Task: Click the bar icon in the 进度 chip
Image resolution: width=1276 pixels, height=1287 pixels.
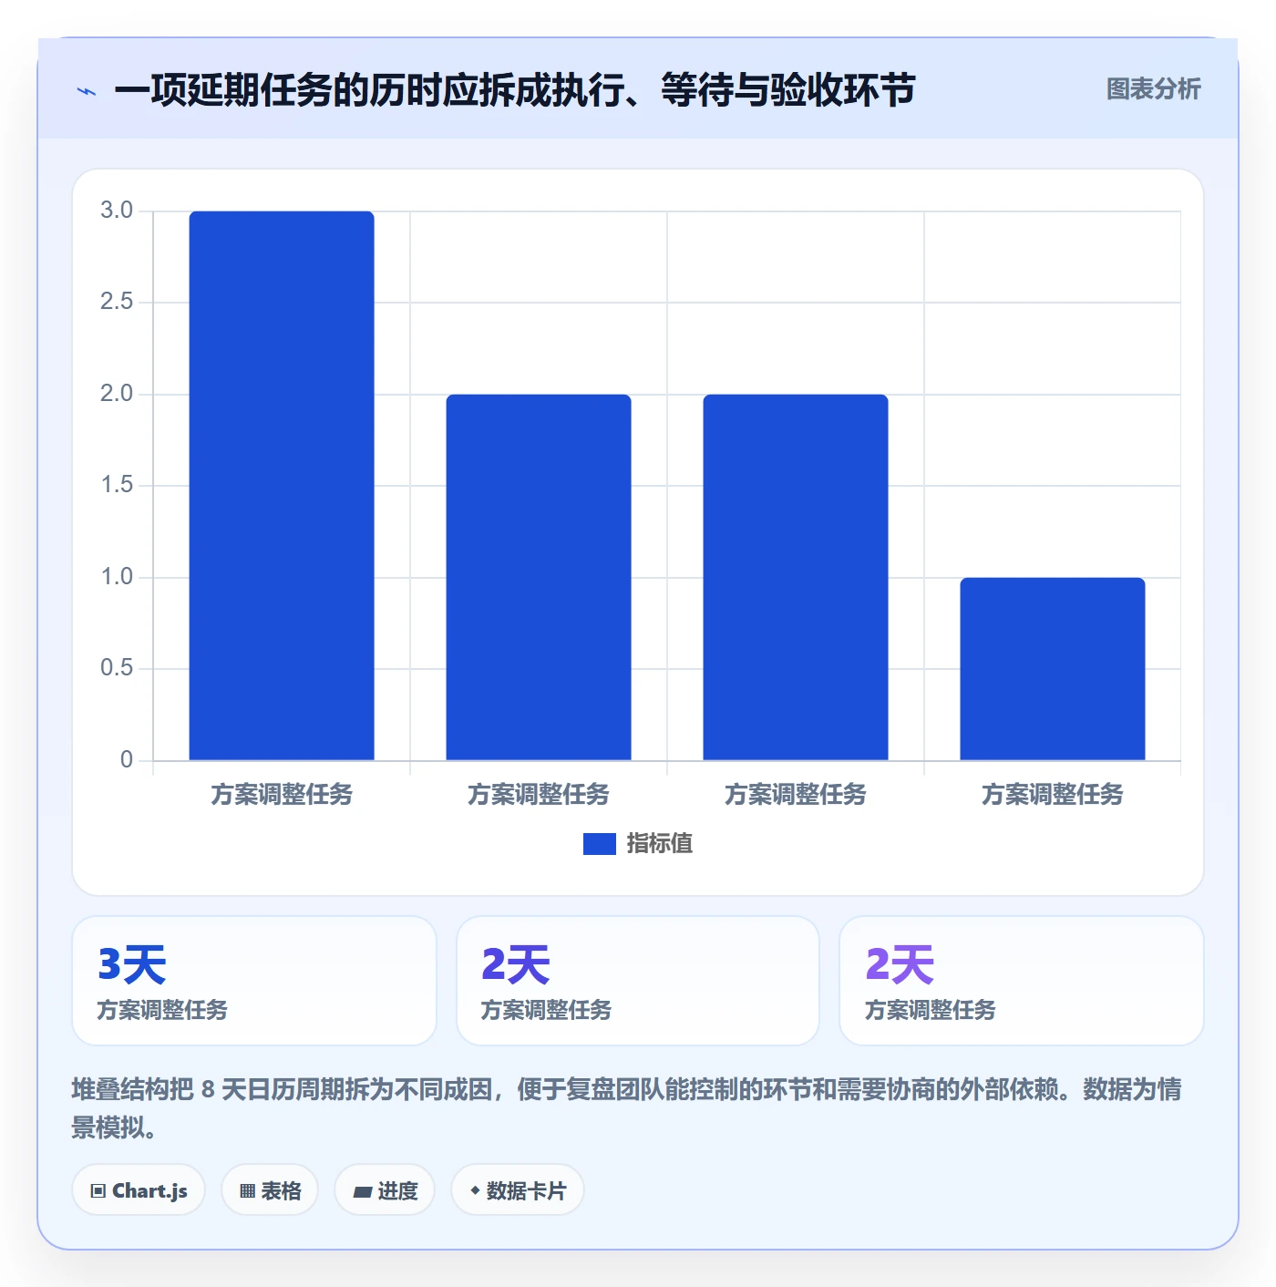Action: (x=362, y=1192)
